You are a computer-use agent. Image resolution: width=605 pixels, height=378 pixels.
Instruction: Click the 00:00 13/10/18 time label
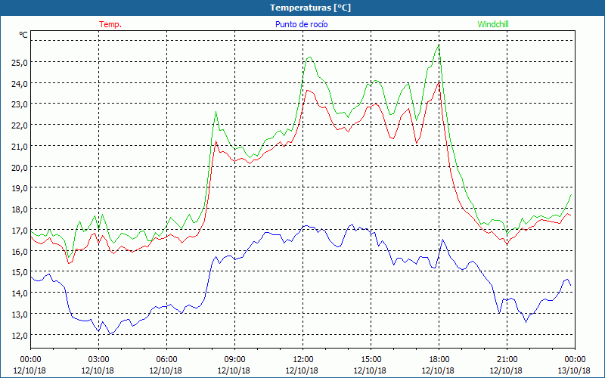575,365
